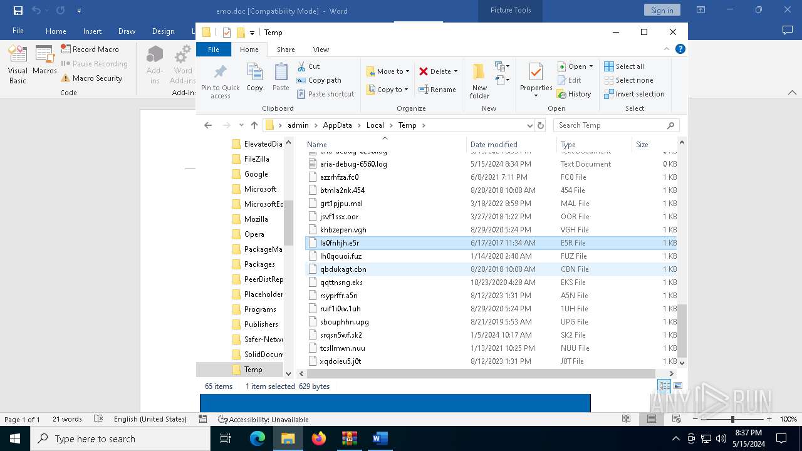Screen dimensions: 802x451
Task: Click Record Macro in Word
Action: click(90, 49)
